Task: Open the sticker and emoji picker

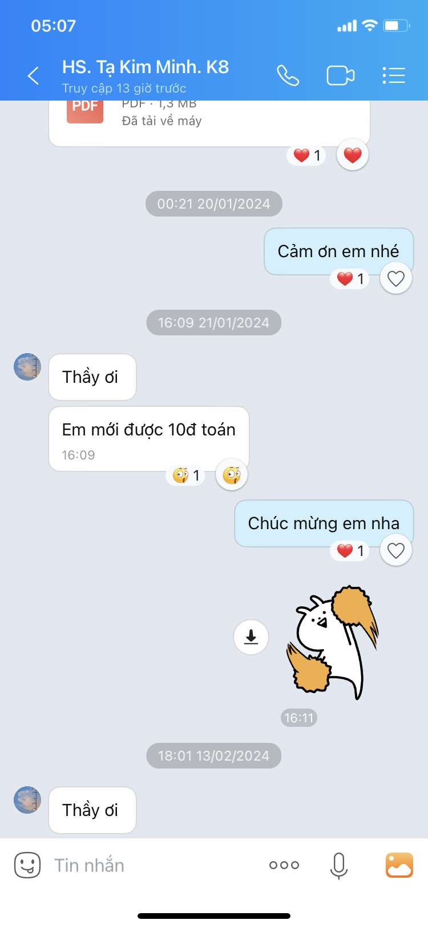Action: pyautogui.click(x=27, y=865)
